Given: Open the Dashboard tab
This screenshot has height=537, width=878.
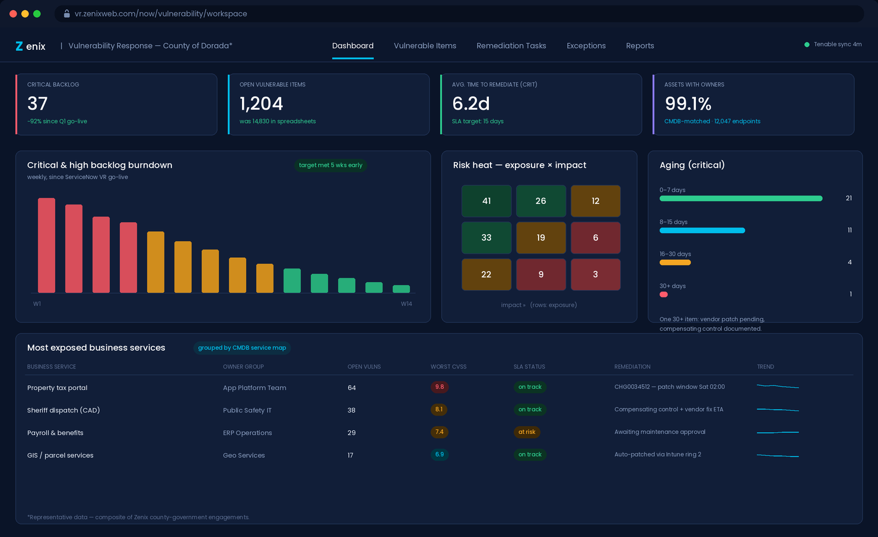Looking at the screenshot, I should click(x=353, y=46).
